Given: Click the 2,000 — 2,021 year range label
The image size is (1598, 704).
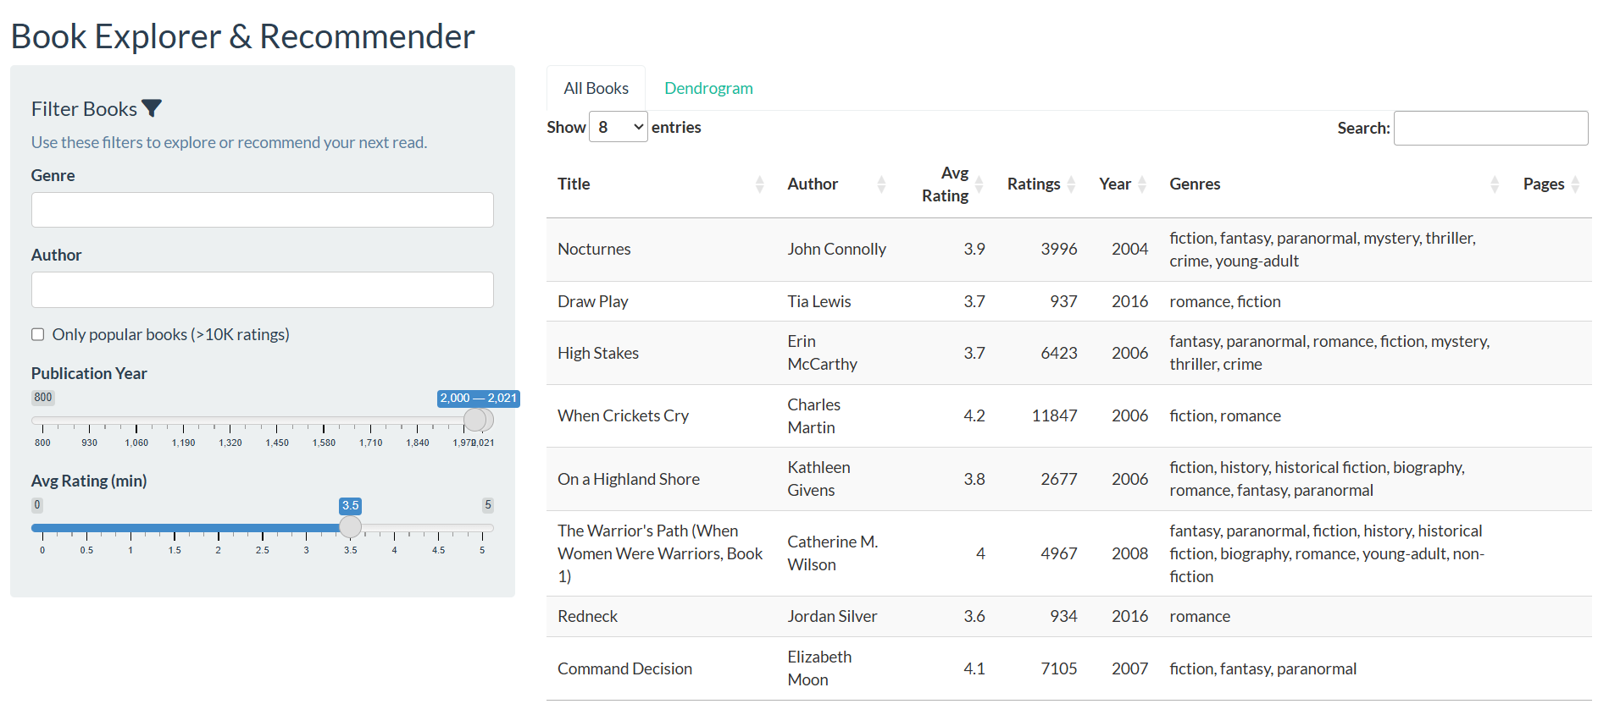Looking at the screenshot, I should click(478, 398).
